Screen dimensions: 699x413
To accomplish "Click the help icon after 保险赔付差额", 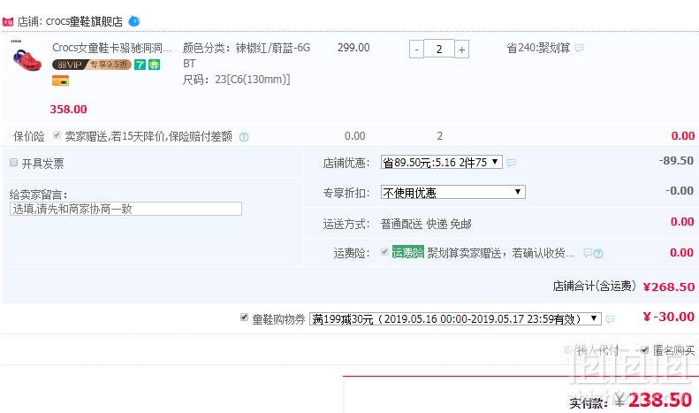I will coord(244,137).
